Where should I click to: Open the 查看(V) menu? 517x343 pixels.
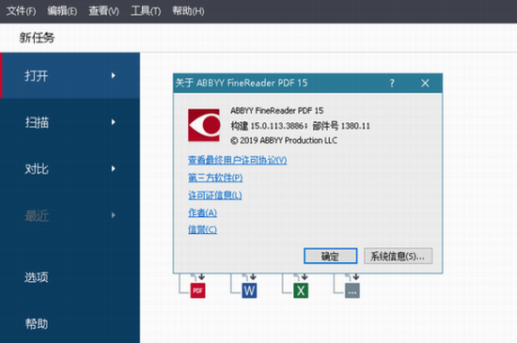pyautogui.click(x=103, y=11)
